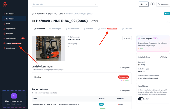Click Heftruck LINDE E18C_02 breadcrumb
Viewport: 173px width, 109px height.
pos(79,14)
